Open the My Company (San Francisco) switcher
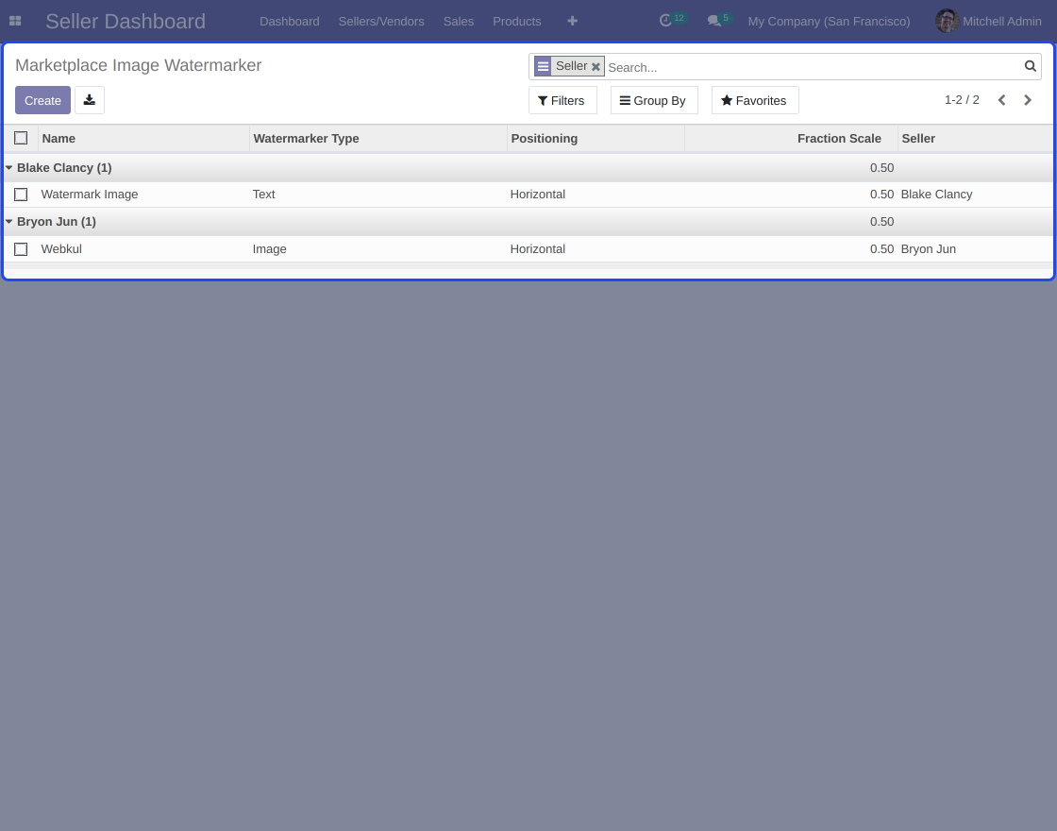1057x831 pixels. point(829,21)
